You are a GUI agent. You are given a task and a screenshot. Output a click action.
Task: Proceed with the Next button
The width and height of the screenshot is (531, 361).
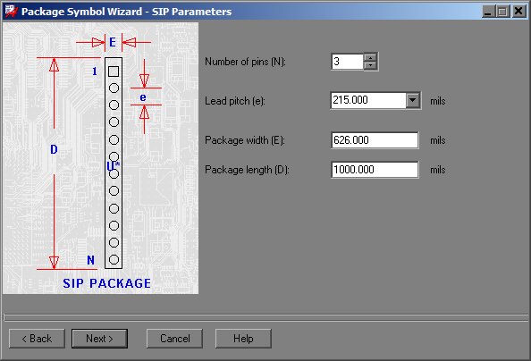coord(99,339)
